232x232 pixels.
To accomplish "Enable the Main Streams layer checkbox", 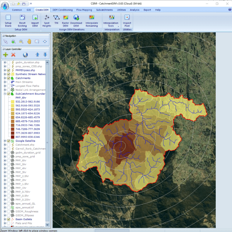I will [9, 82].
